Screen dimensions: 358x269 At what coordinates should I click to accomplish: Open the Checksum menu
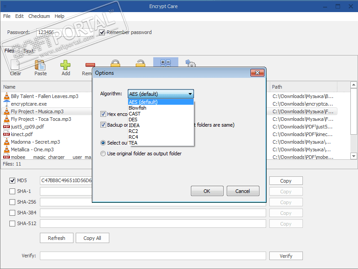tap(39, 16)
